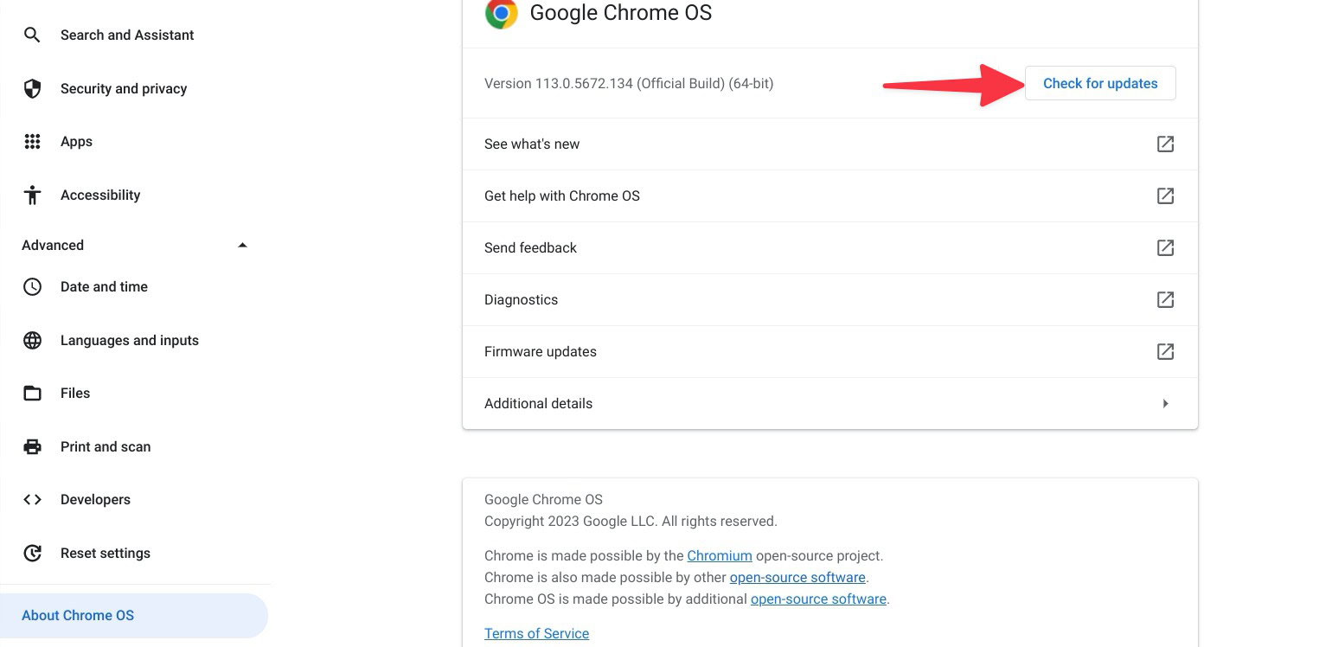The height and width of the screenshot is (647, 1332).
Task: Click the Languages and inputs globe icon
Action: [32, 341]
